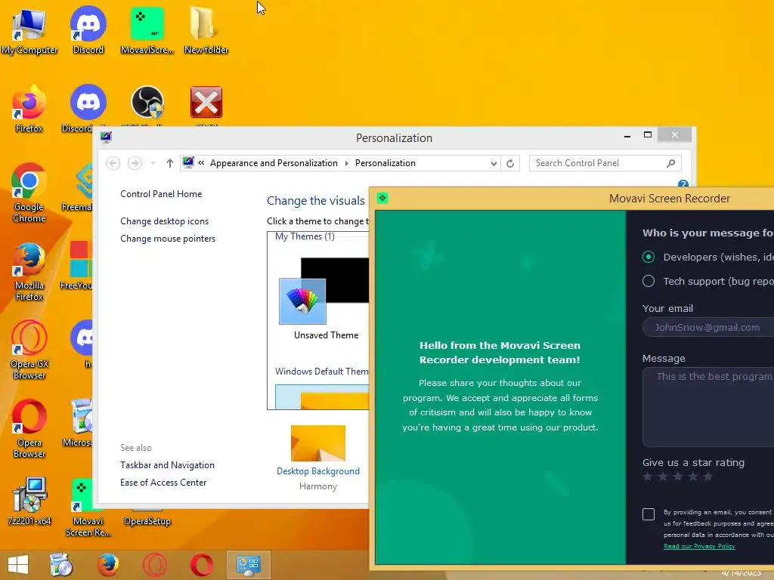Launch Opera GX Browser shortcut
This screenshot has height=580, width=774.
(29, 350)
